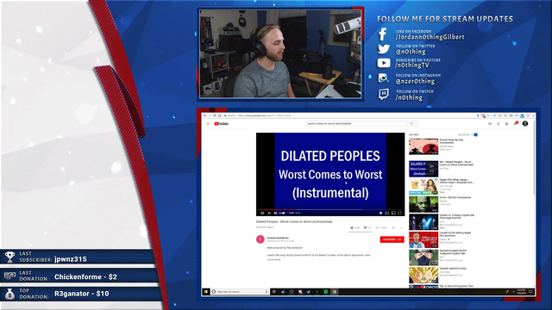This screenshot has width=552, height=310.
Task: Go to YouTube home via logo
Action: tap(222, 124)
